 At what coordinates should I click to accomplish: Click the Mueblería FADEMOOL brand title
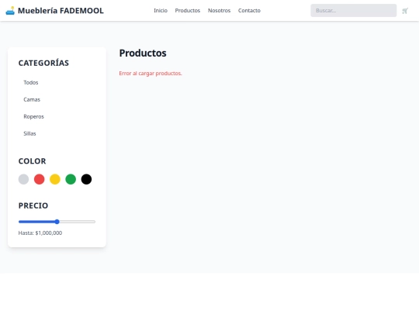(x=61, y=11)
